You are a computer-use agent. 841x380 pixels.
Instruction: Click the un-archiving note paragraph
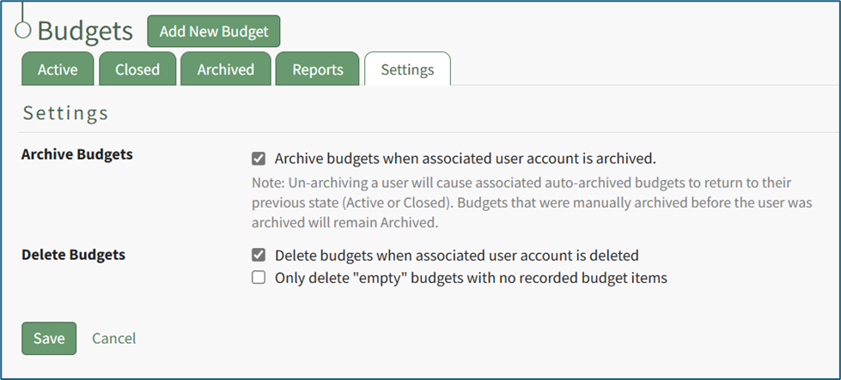pyautogui.click(x=532, y=203)
